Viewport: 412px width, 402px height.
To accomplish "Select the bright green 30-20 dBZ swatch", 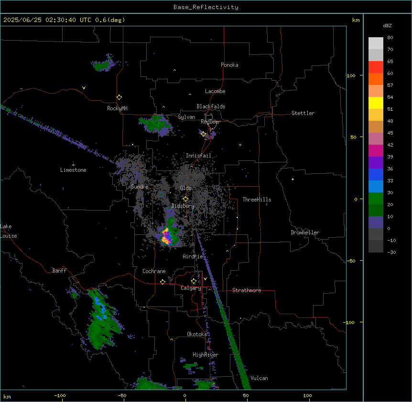I will (x=376, y=199).
